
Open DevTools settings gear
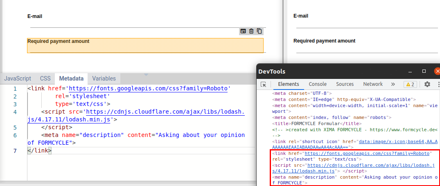tap(427, 84)
